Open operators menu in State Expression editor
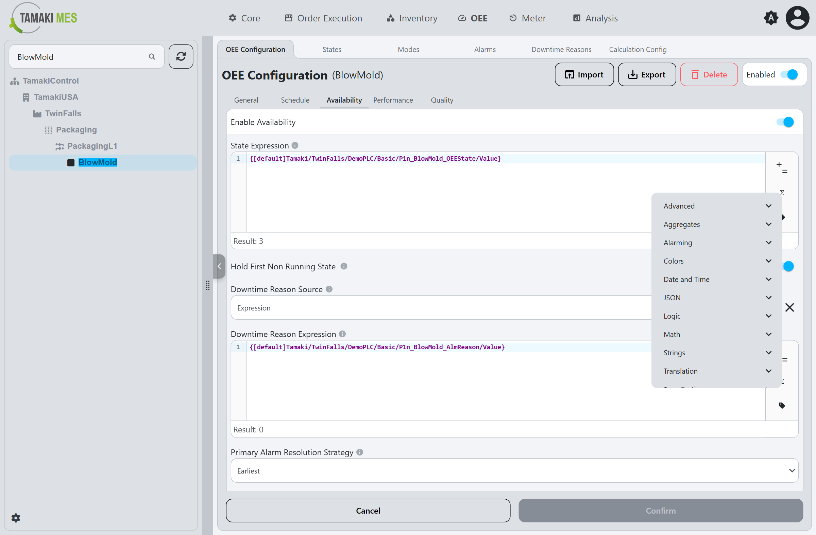The image size is (816, 535). [x=782, y=167]
